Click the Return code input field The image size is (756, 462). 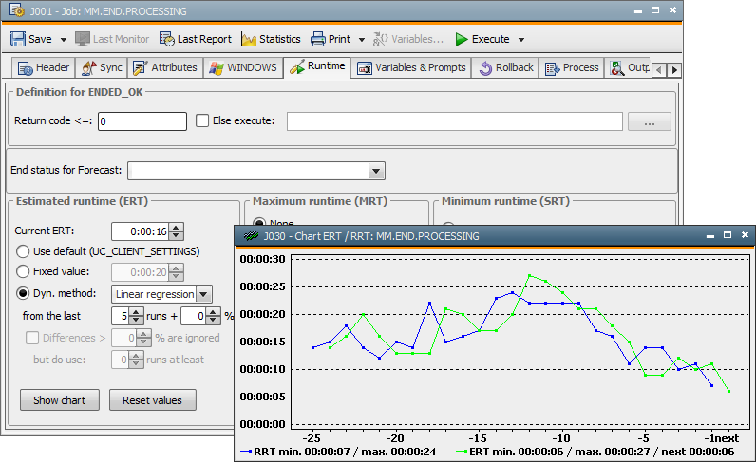tap(142, 121)
